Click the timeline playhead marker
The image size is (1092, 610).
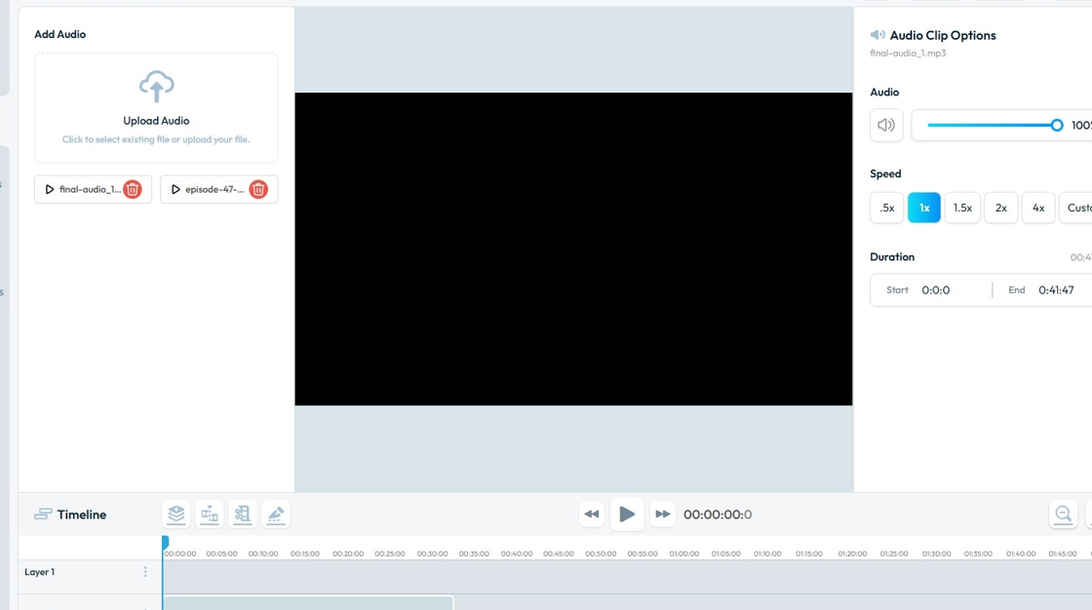click(165, 541)
